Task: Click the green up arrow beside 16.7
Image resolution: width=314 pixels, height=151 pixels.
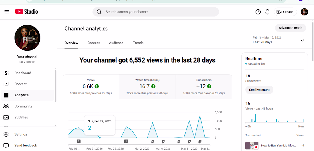Action: tap(153, 86)
